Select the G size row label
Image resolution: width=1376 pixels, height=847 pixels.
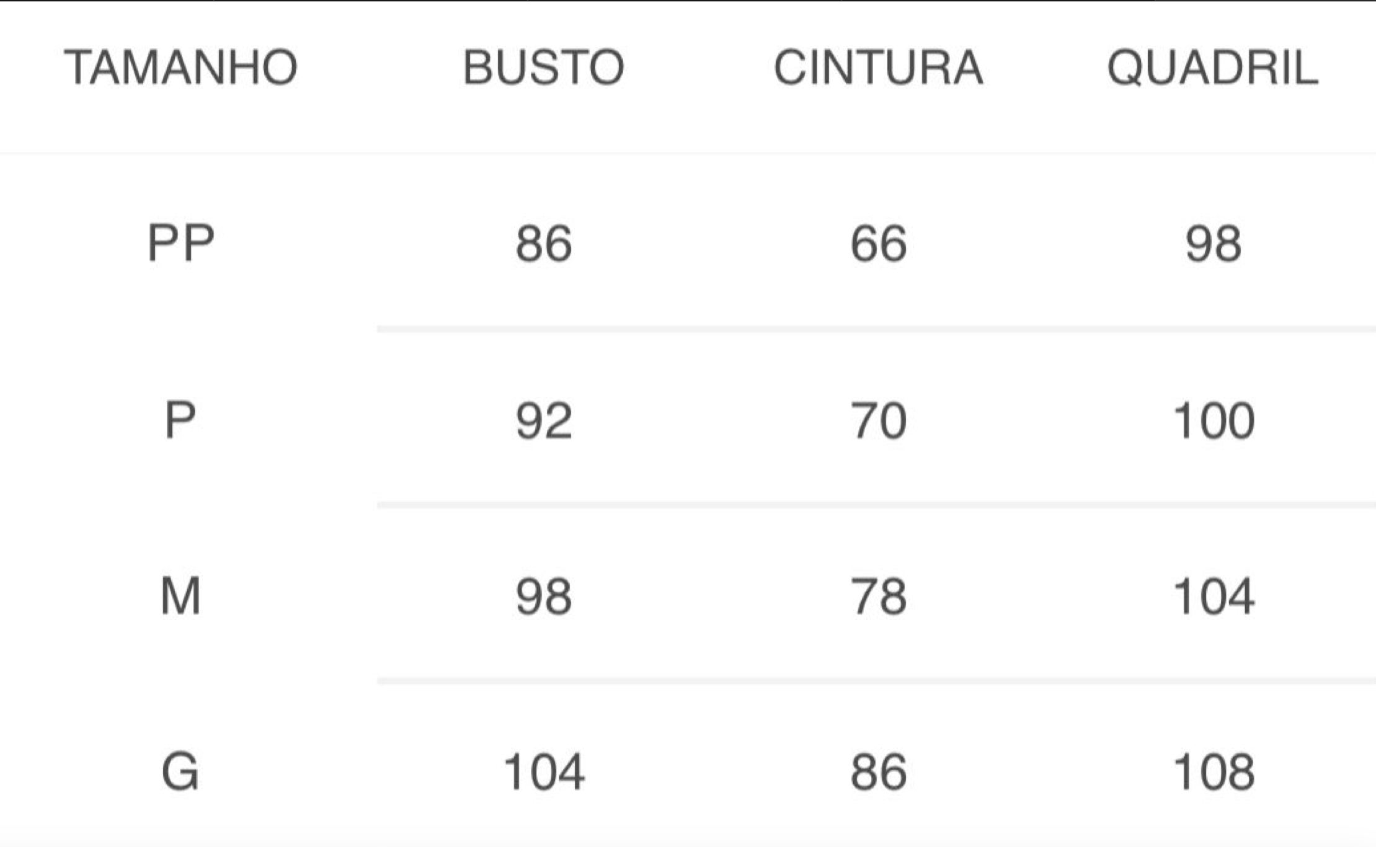(x=180, y=772)
